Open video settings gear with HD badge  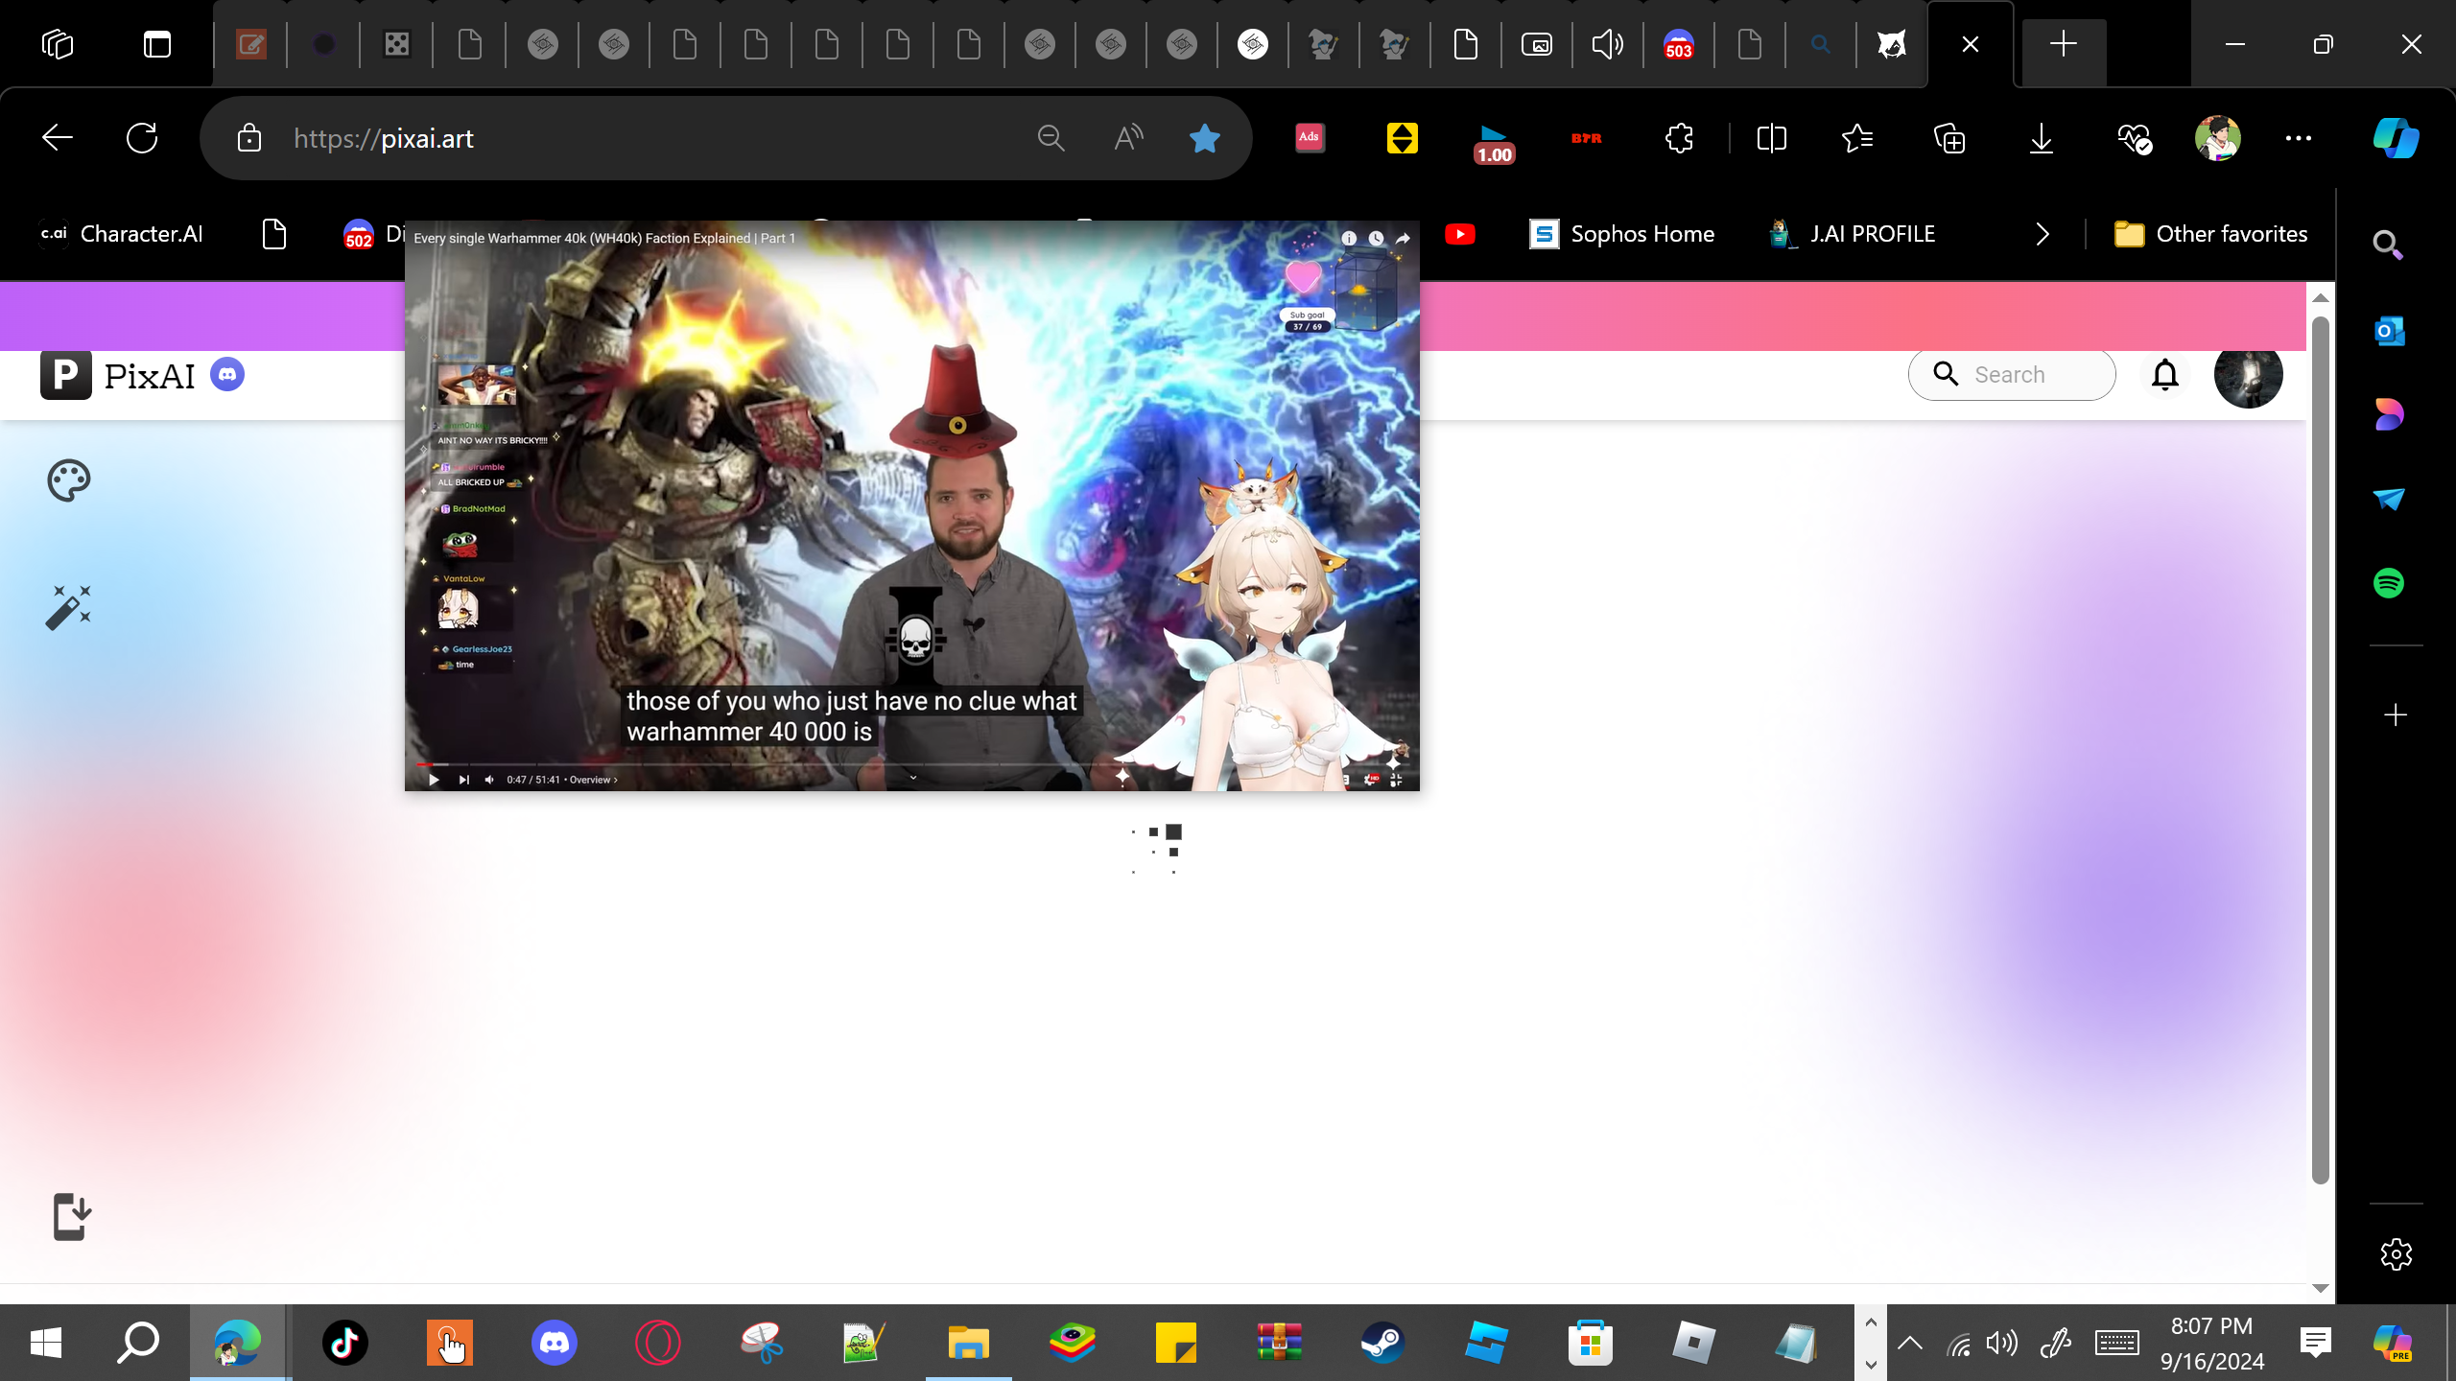[1372, 780]
